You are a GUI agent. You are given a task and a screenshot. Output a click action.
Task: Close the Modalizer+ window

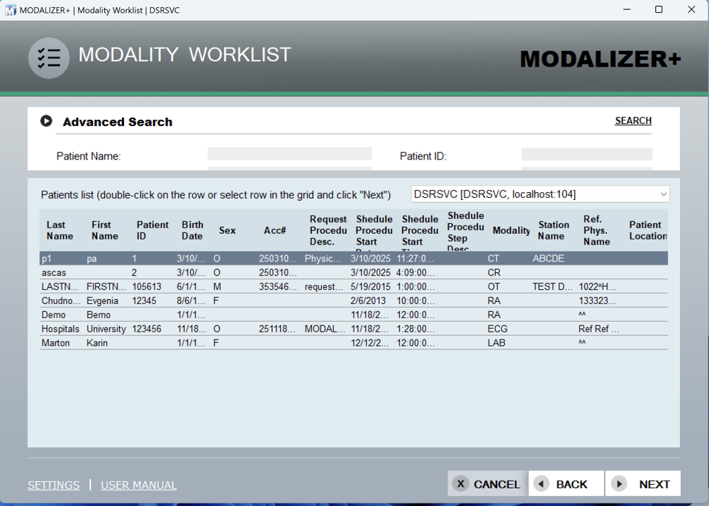[x=691, y=9]
